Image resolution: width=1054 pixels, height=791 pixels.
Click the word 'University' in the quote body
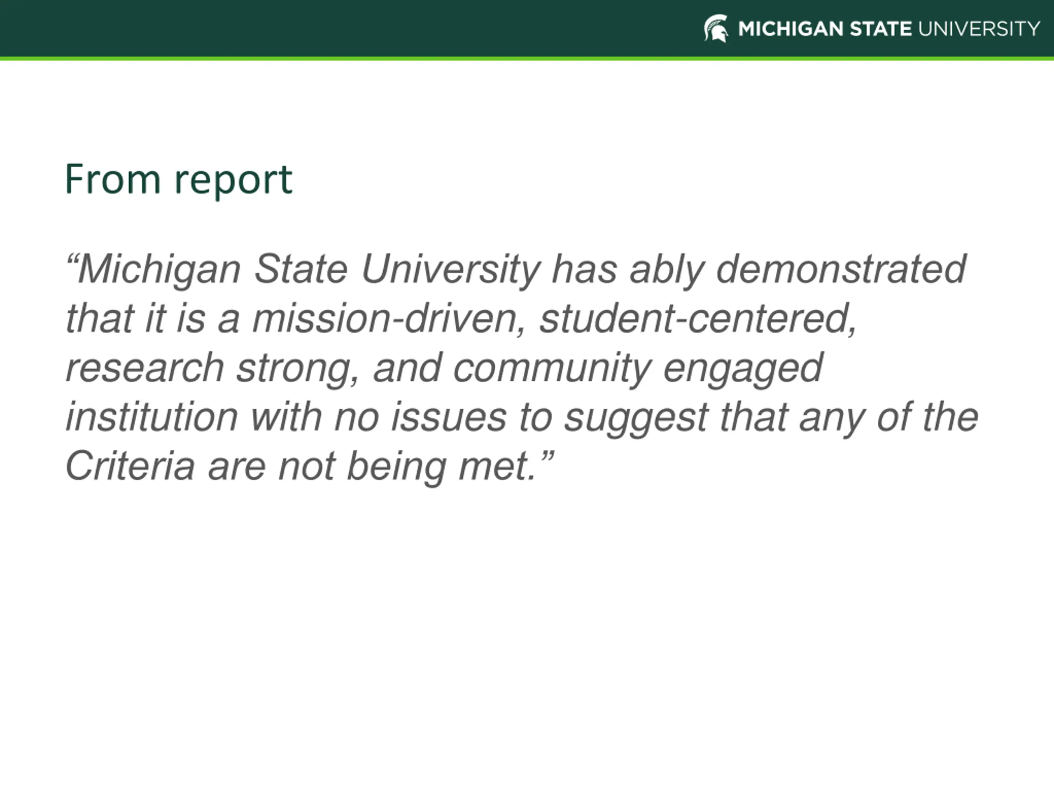(451, 270)
